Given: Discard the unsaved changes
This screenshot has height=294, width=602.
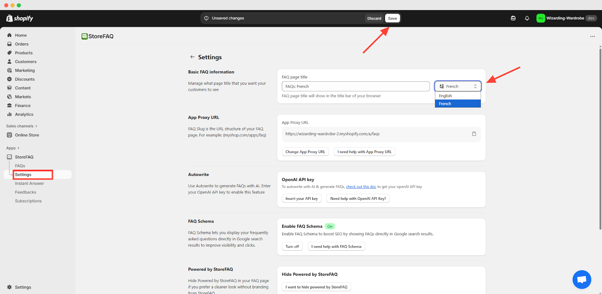Looking at the screenshot, I should [x=374, y=18].
